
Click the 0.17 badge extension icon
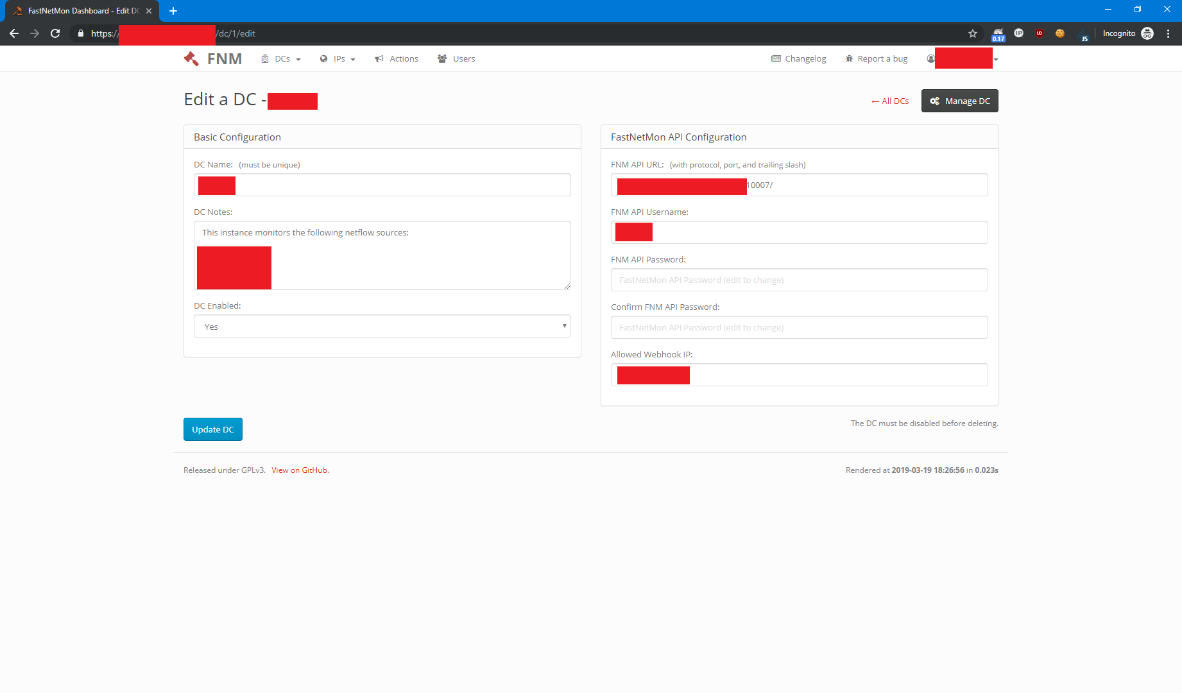tap(998, 35)
